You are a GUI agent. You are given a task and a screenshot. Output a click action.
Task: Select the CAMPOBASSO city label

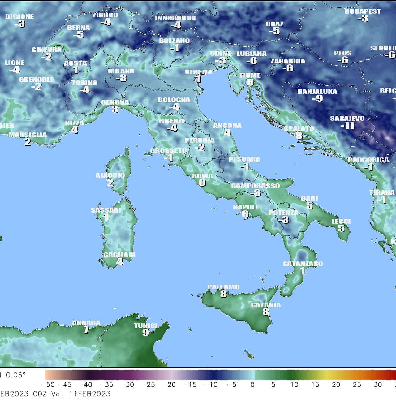tap(256, 186)
